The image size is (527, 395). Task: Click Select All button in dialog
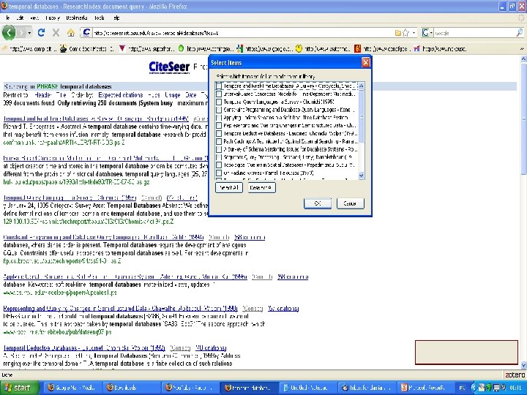228,187
